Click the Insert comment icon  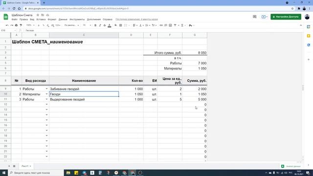coord(166,25)
